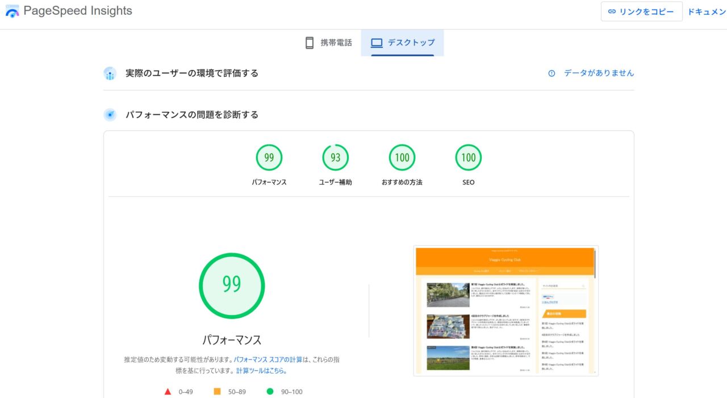Click the real-user evaluation section icon
The width and height of the screenshot is (727, 398).
click(110, 73)
